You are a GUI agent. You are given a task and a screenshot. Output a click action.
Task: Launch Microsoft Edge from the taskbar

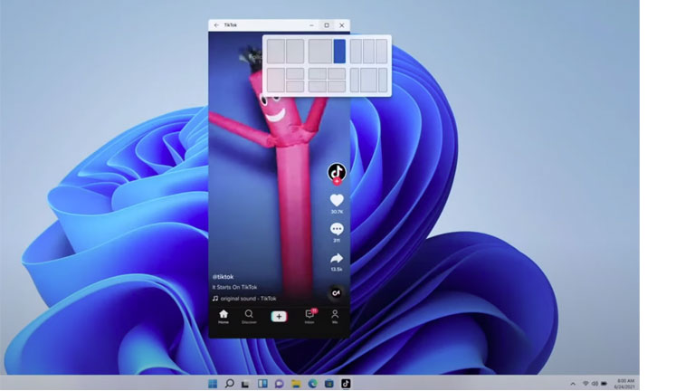312,384
